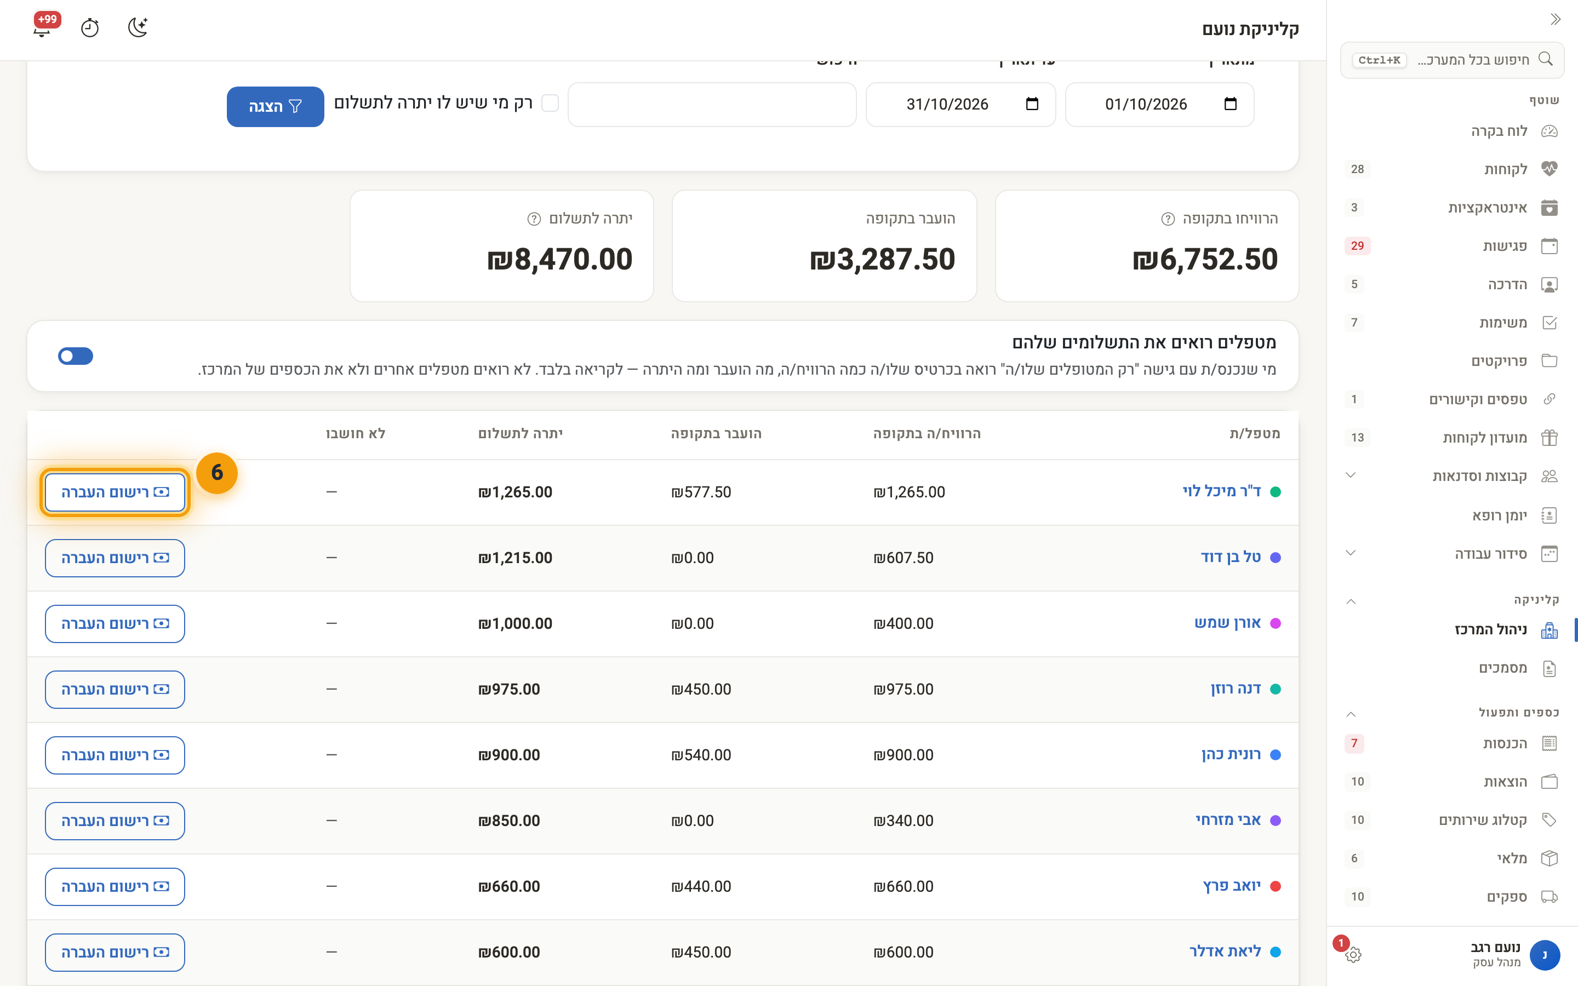This screenshot has width=1578, height=986.
Task: Click help icon next to הרוויחו בתקופה
Action: (1168, 219)
